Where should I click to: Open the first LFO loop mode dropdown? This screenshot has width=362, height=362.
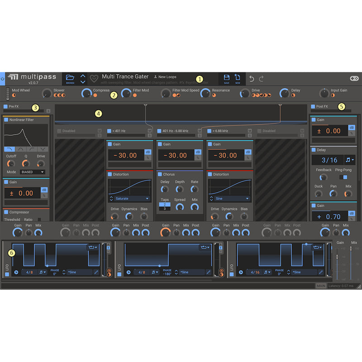(x=93, y=248)
